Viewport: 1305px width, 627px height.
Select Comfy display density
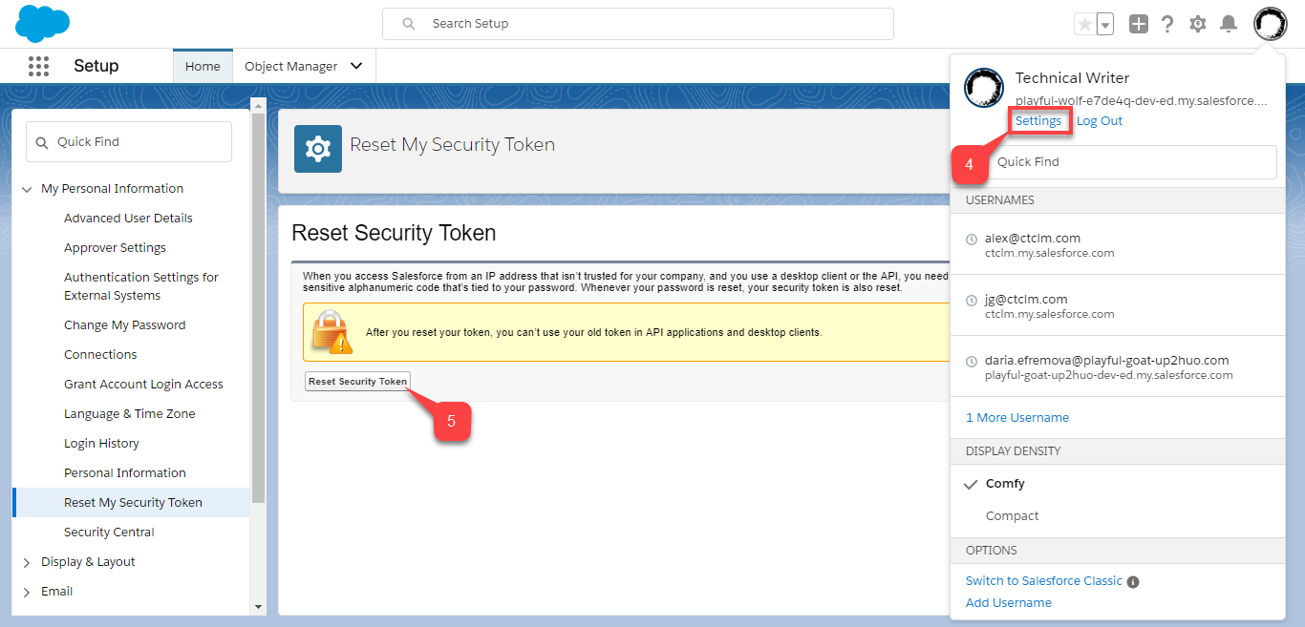click(1005, 484)
